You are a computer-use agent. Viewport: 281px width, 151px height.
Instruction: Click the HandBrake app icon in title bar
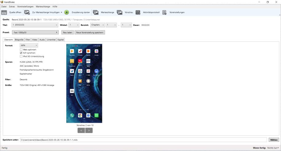(2, 2)
